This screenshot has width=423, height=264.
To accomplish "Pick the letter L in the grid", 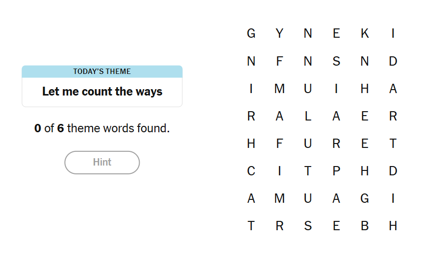I will pos(308,116).
